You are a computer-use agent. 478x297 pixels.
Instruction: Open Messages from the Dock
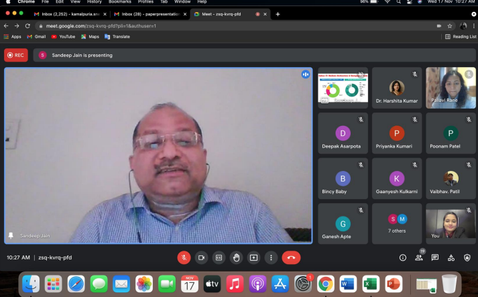tap(99, 284)
